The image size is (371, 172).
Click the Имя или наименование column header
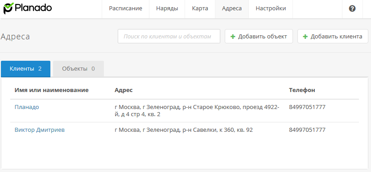pos(52,90)
